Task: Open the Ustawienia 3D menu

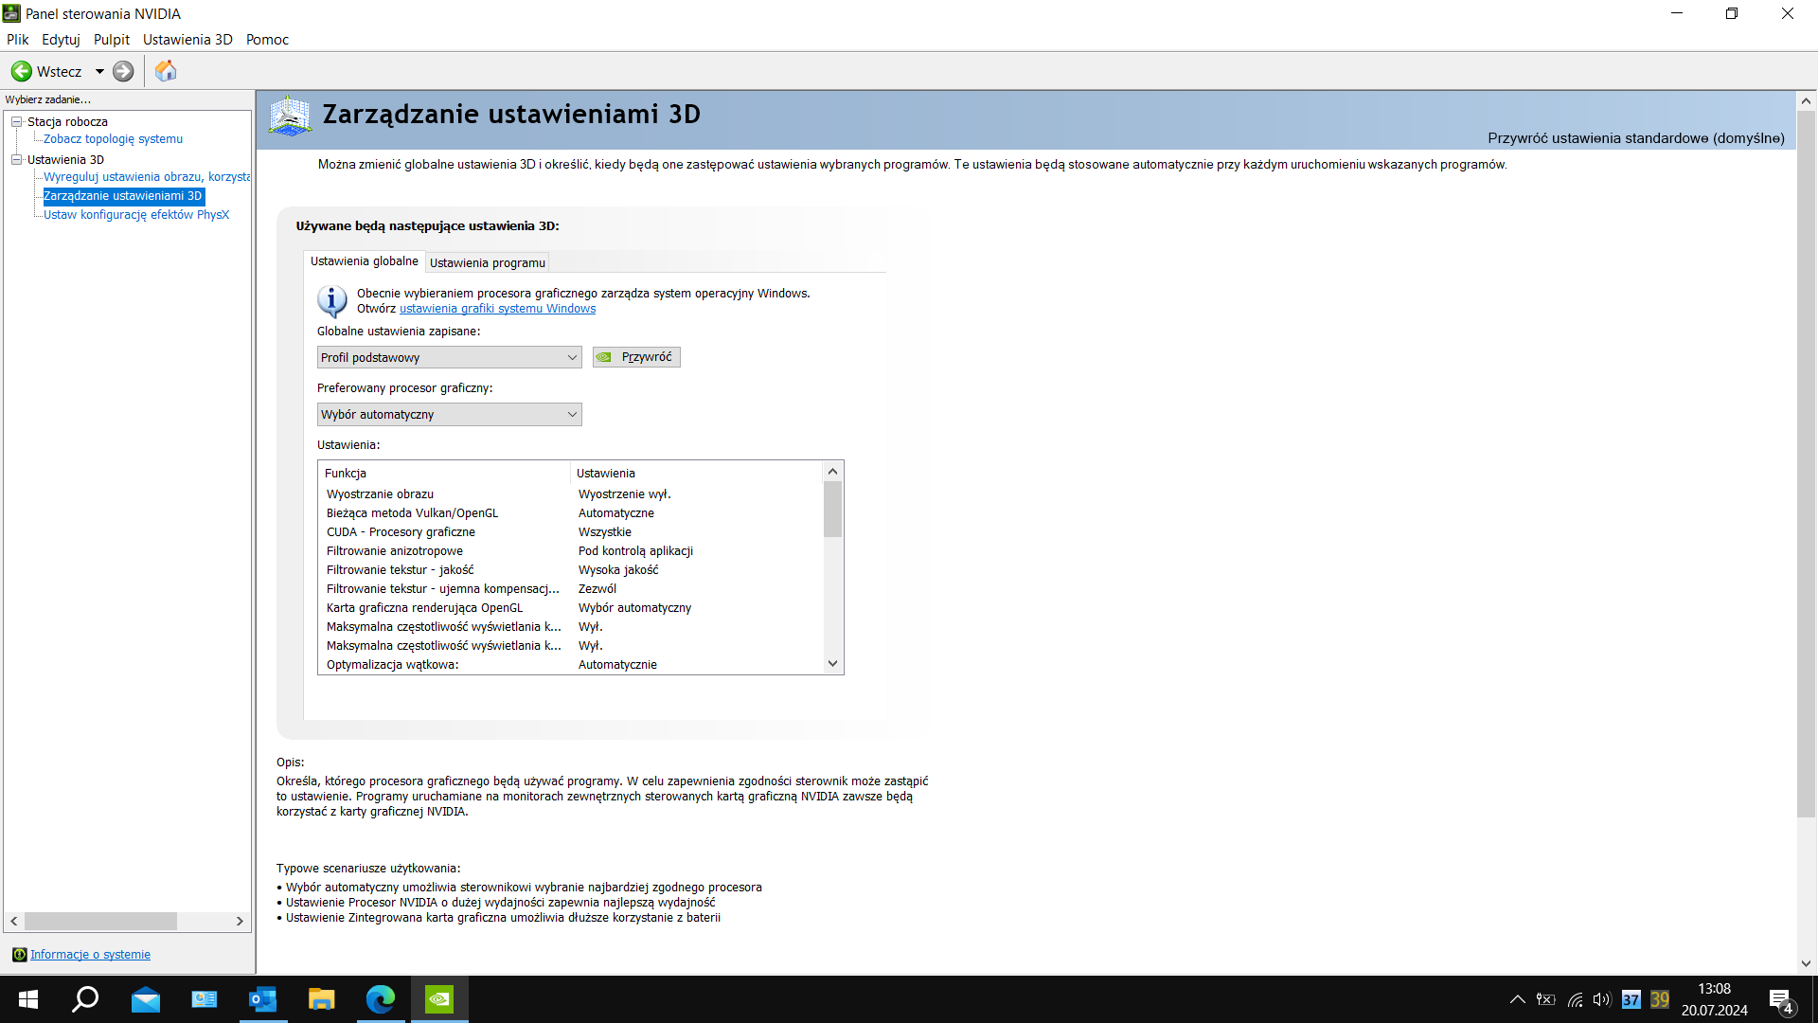Action: (x=187, y=39)
